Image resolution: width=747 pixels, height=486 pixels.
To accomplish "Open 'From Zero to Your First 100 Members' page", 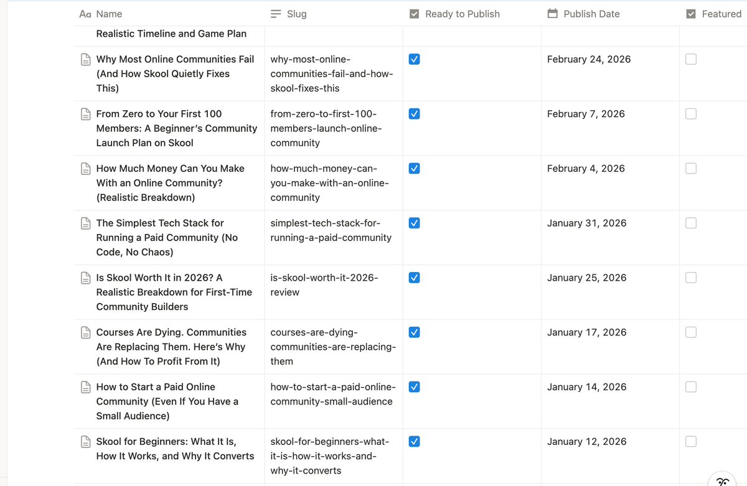I will click(177, 128).
